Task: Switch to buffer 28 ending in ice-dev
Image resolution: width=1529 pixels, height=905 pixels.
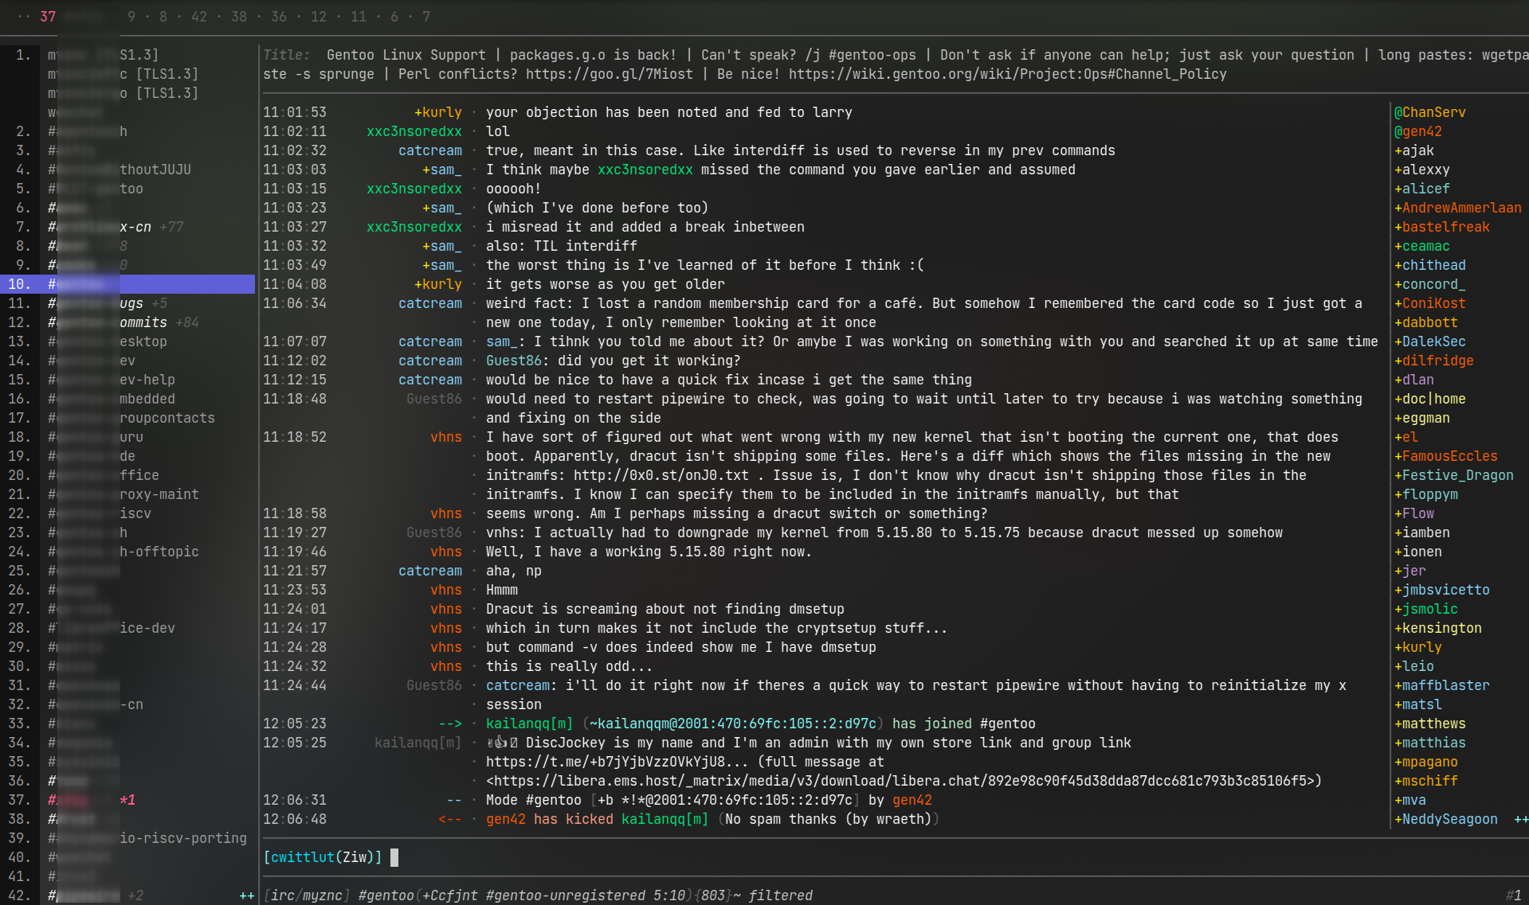Action: [x=127, y=628]
